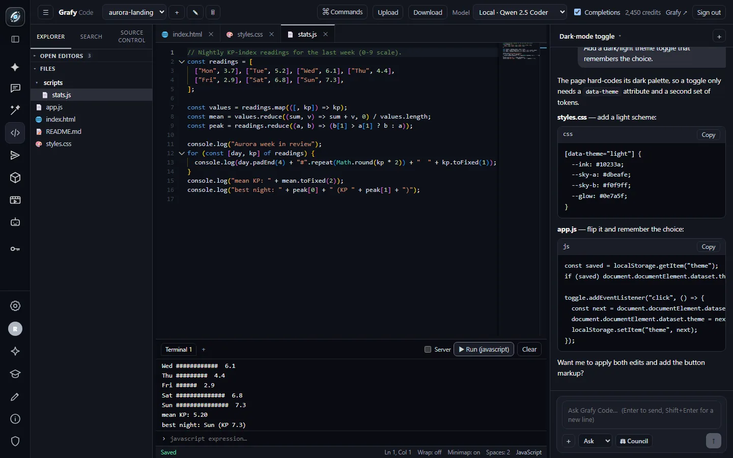The image size is (733, 458).
Task: Toggle the sidebar panel layout icon
Action: click(x=15, y=39)
